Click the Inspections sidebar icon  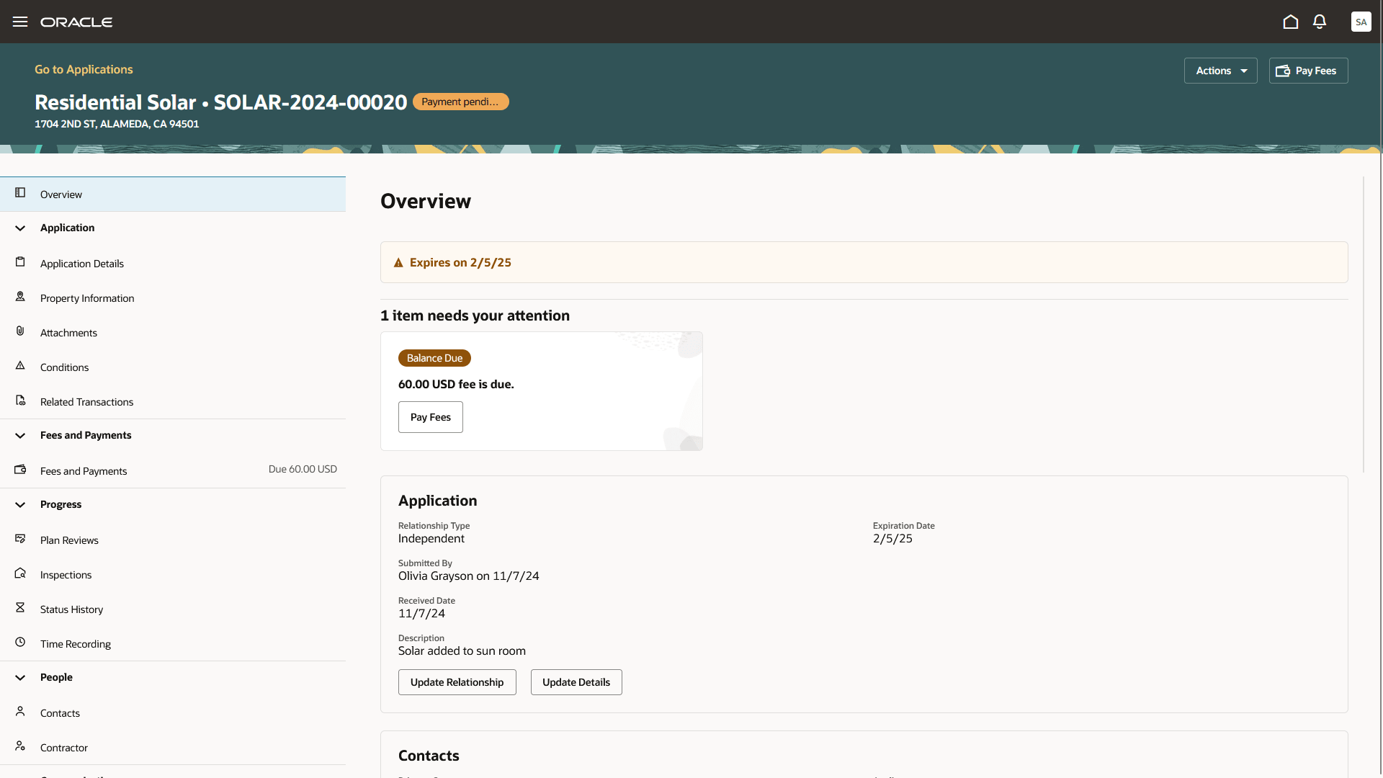pyautogui.click(x=19, y=573)
